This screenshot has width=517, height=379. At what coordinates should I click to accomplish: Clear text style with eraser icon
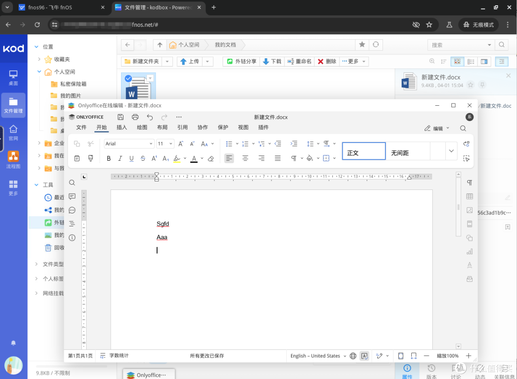[211, 158]
